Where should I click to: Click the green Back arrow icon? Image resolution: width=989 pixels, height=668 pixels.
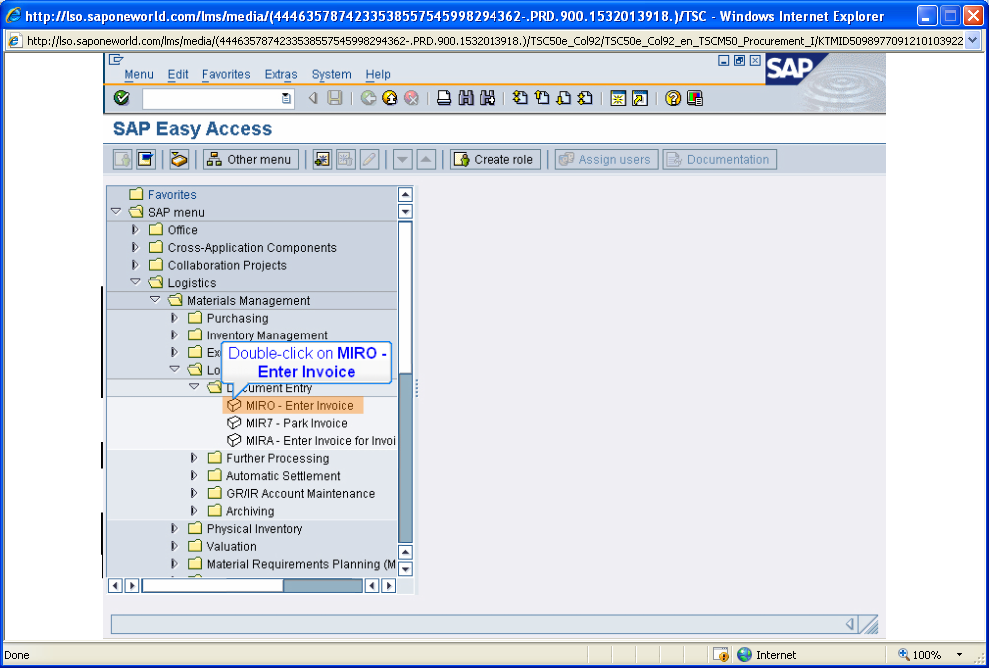click(x=369, y=98)
